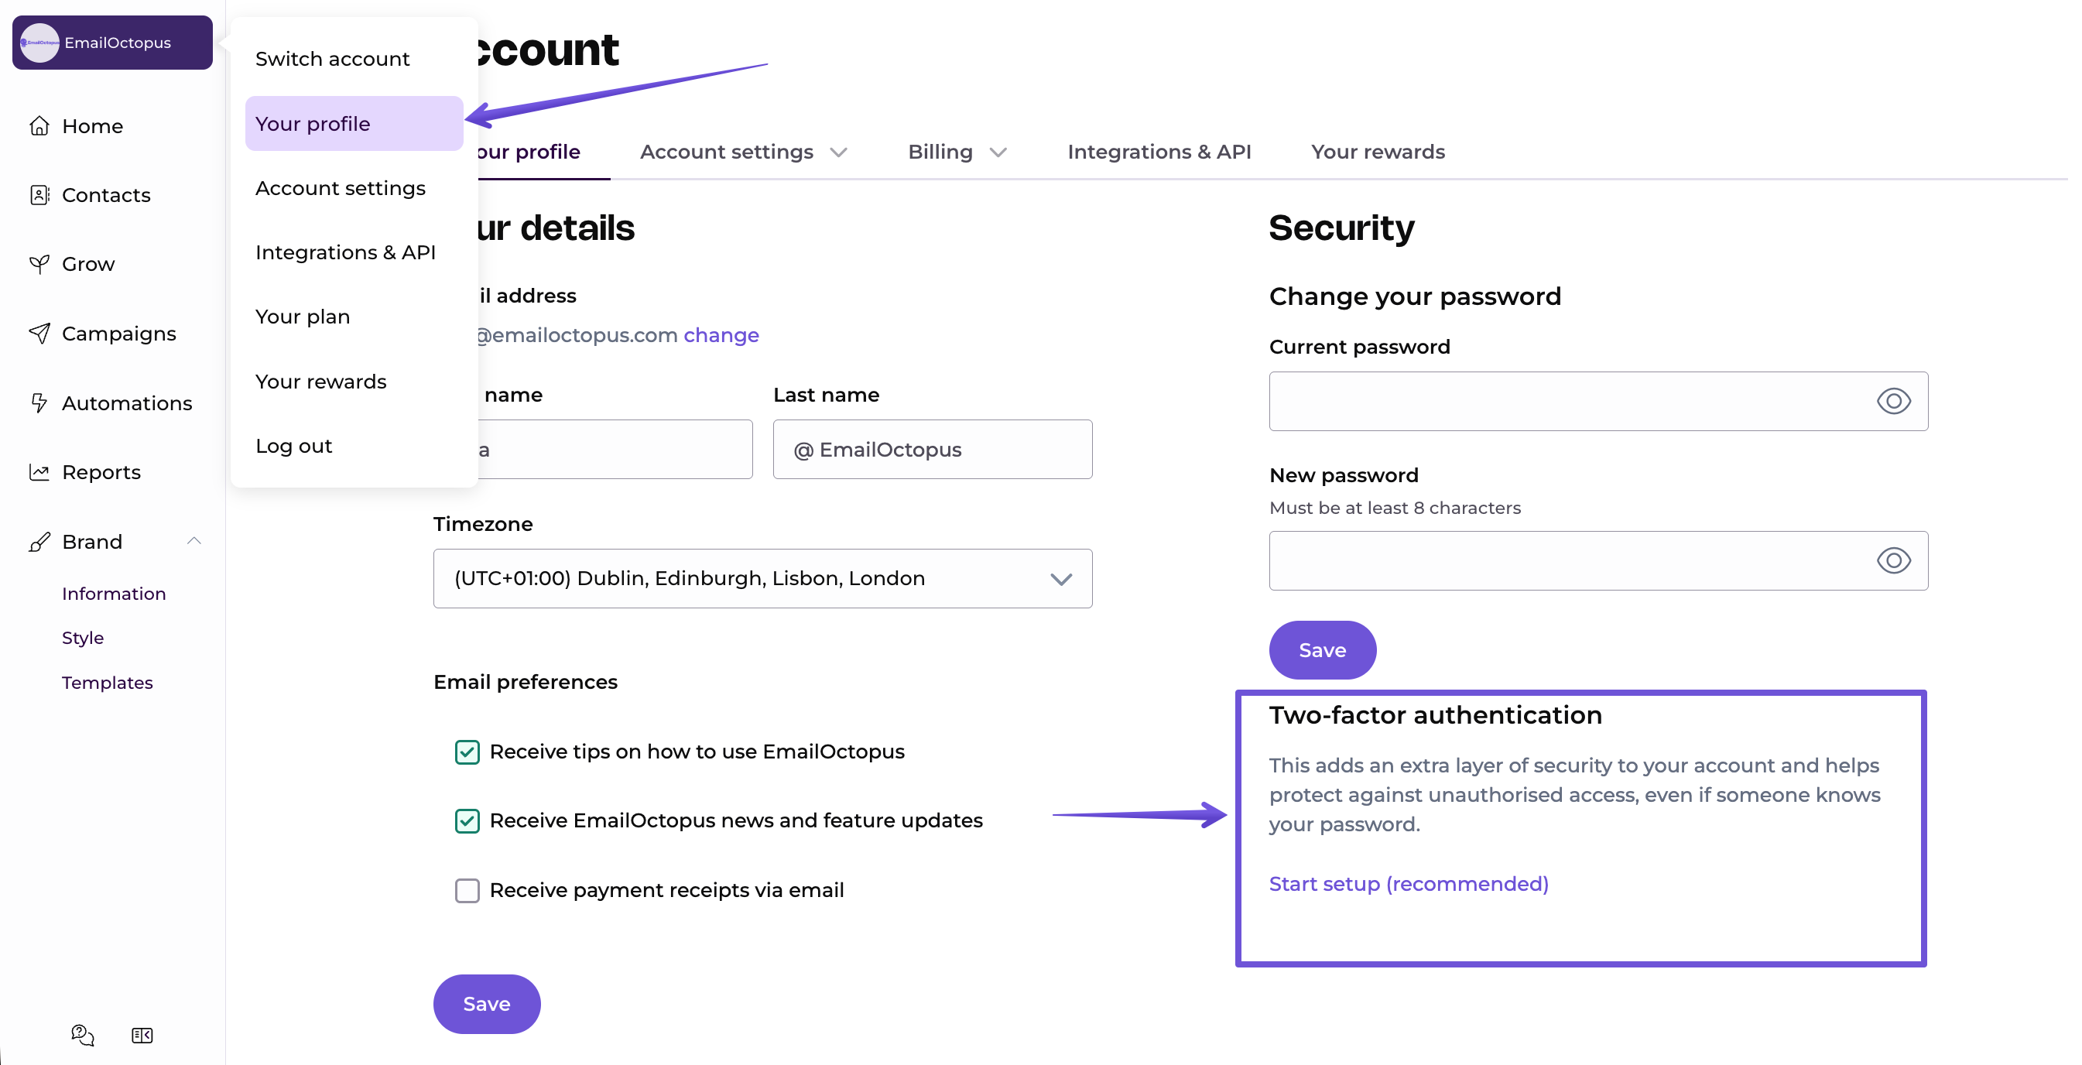Image resolution: width=2082 pixels, height=1065 pixels.
Task: Click the Home house icon in sidebar
Action: pos(39,126)
